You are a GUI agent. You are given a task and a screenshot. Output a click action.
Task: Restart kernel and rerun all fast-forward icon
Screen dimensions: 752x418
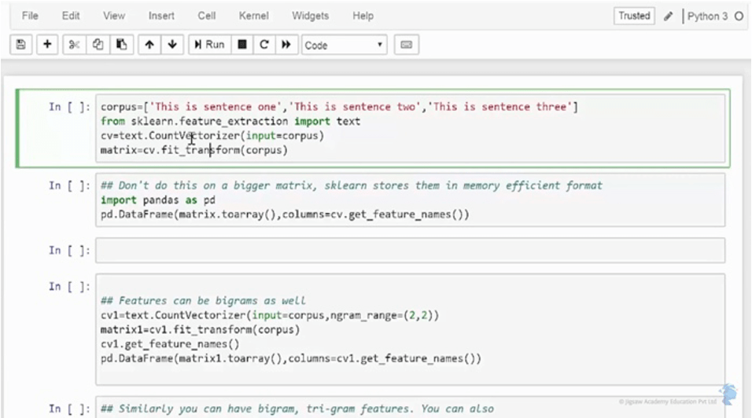[286, 45]
